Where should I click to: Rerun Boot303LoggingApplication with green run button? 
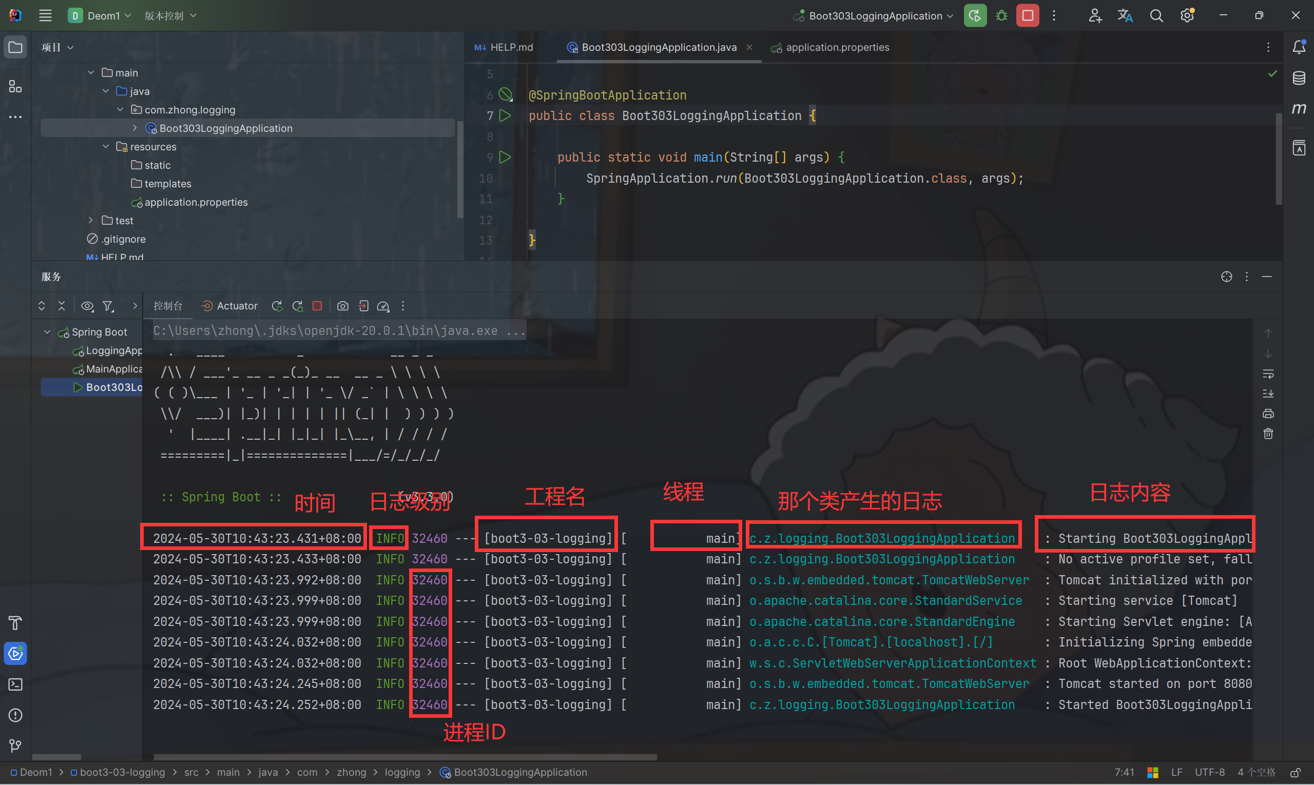[975, 15]
